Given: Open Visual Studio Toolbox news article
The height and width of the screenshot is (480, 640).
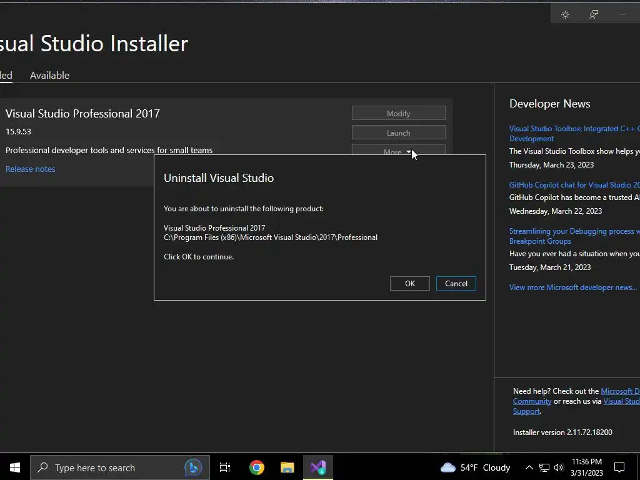Looking at the screenshot, I should (574, 134).
